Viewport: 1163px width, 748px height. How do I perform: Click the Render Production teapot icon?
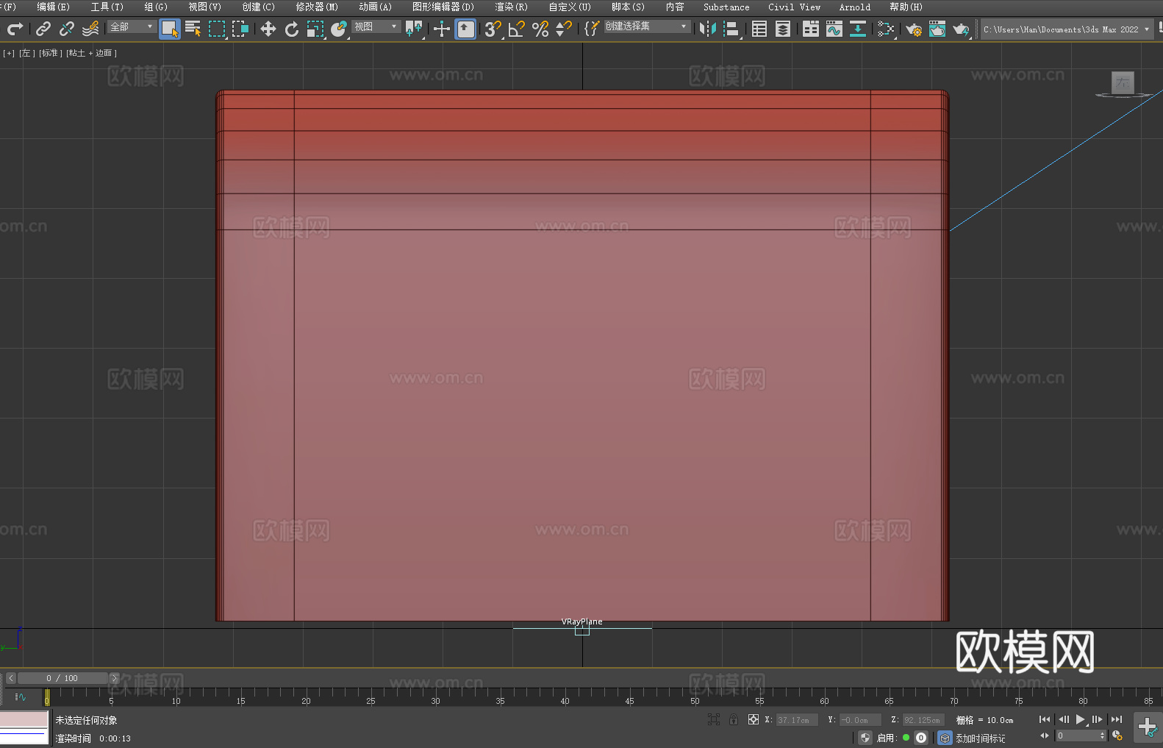click(x=961, y=29)
